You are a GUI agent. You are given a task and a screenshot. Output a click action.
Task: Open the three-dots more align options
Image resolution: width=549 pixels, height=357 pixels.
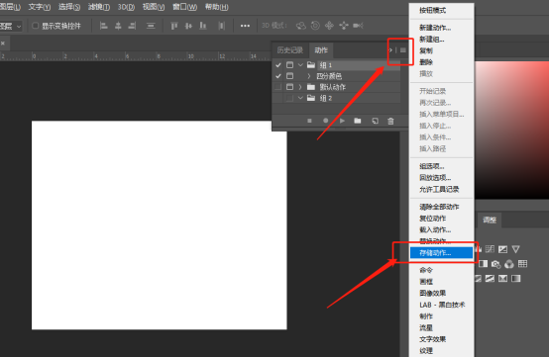tap(245, 26)
